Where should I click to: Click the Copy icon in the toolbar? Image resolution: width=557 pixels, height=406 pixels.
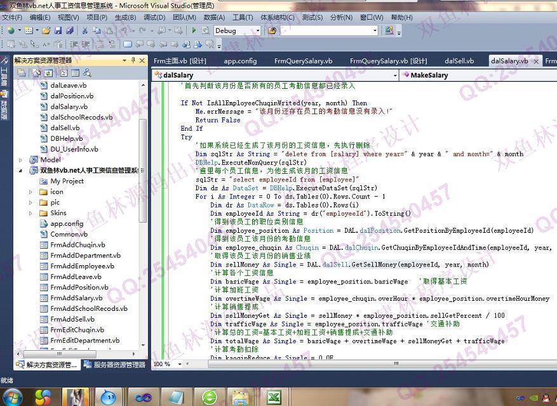(97, 31)
